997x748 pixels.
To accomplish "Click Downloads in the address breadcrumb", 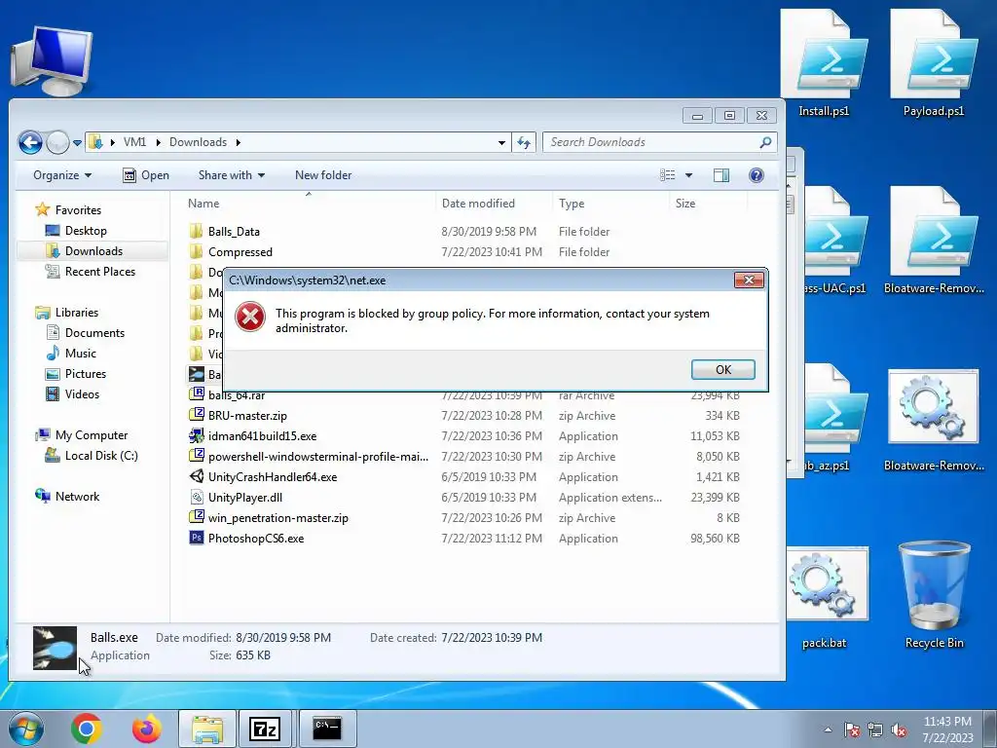I will [198, 142].
